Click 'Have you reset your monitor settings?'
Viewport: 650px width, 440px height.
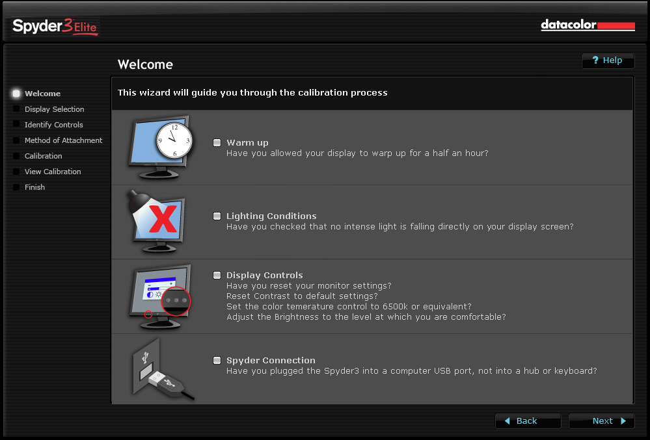pos(309,286)
